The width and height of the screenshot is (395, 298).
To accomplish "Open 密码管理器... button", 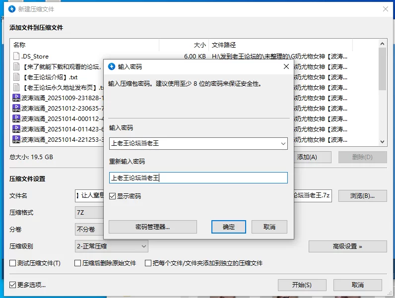I will click(153, 227).
